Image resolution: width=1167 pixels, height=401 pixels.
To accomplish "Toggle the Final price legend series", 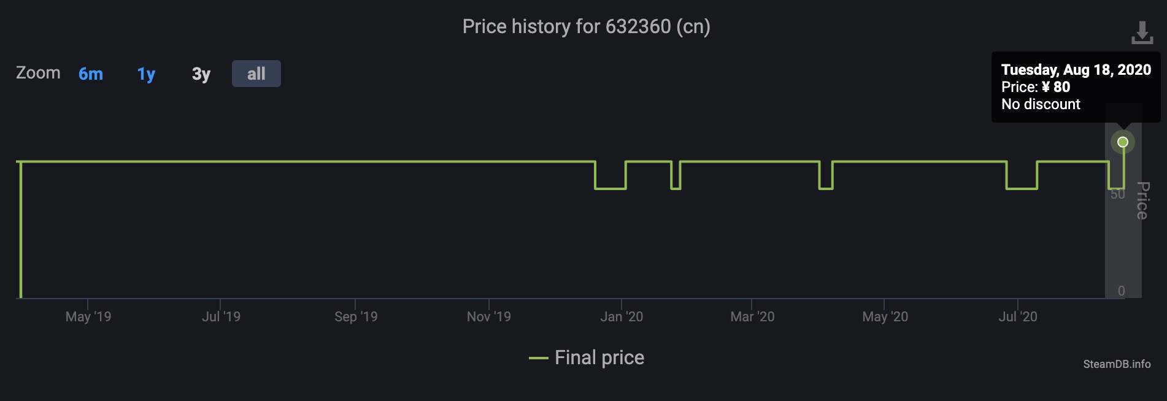I will click(x=599, y=357).
